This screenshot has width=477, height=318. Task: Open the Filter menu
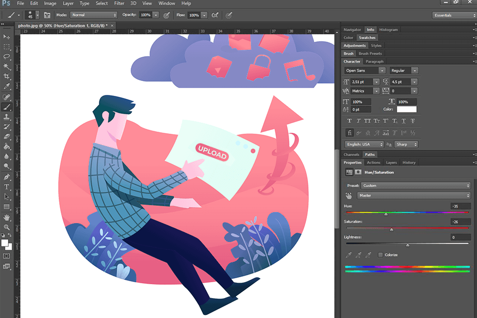(x=119, y=3)
